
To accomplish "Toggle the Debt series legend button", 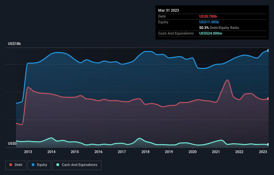I will pos(16,165).
